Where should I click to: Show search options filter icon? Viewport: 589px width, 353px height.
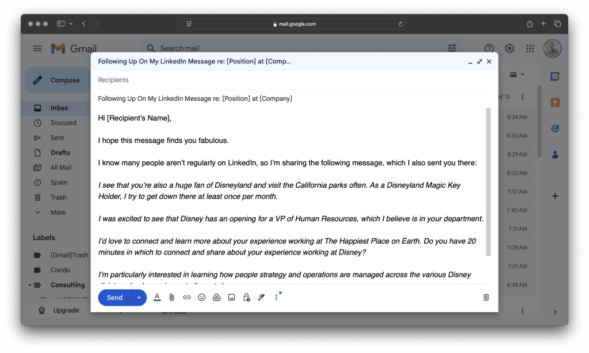click(x=452, y=48)
